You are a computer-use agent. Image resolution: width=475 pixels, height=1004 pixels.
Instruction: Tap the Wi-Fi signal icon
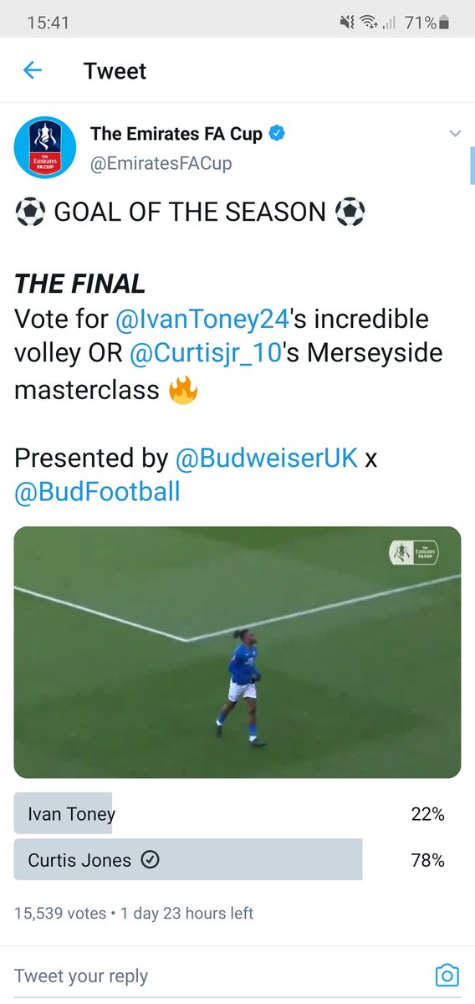[x=370, y=23]
